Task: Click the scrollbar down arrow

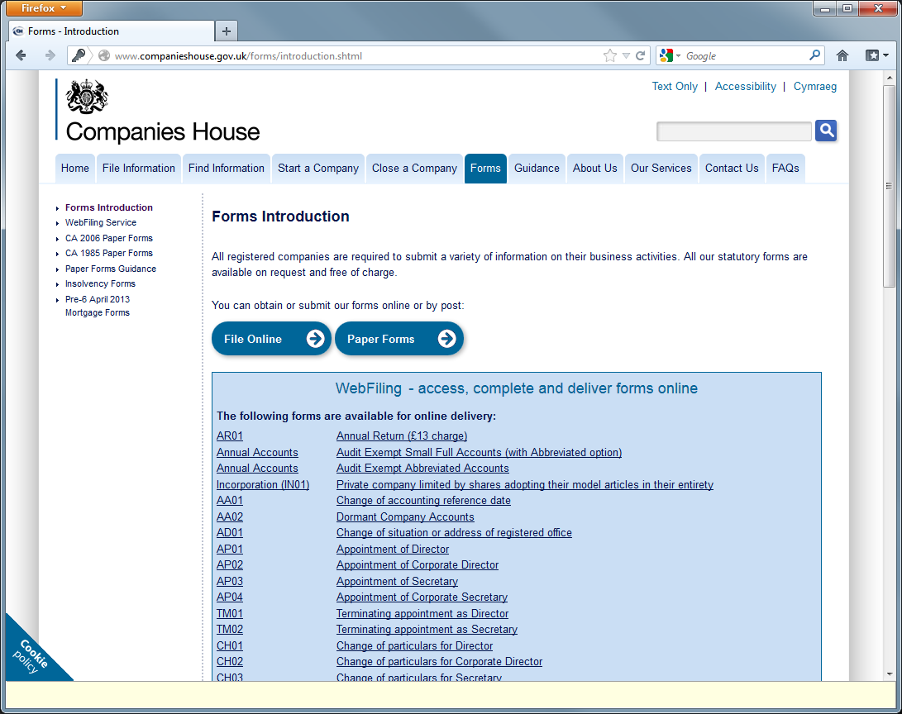Action: 890,674
